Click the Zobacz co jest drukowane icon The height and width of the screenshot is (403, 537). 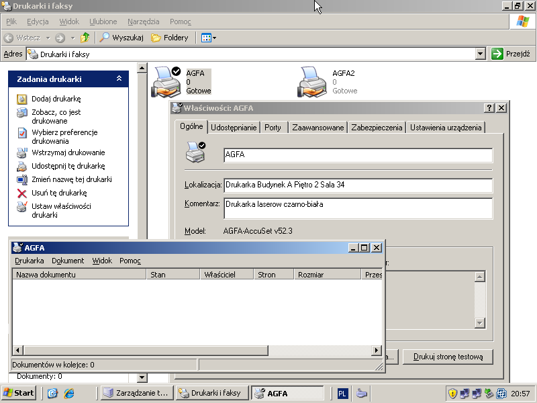pyautogui.click(x=22, y=112)
